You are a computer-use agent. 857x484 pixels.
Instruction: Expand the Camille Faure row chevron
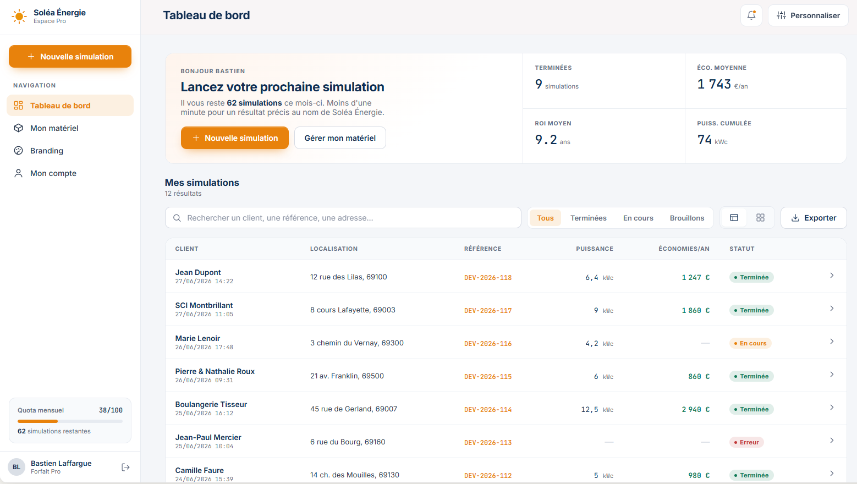coord(832,474)
